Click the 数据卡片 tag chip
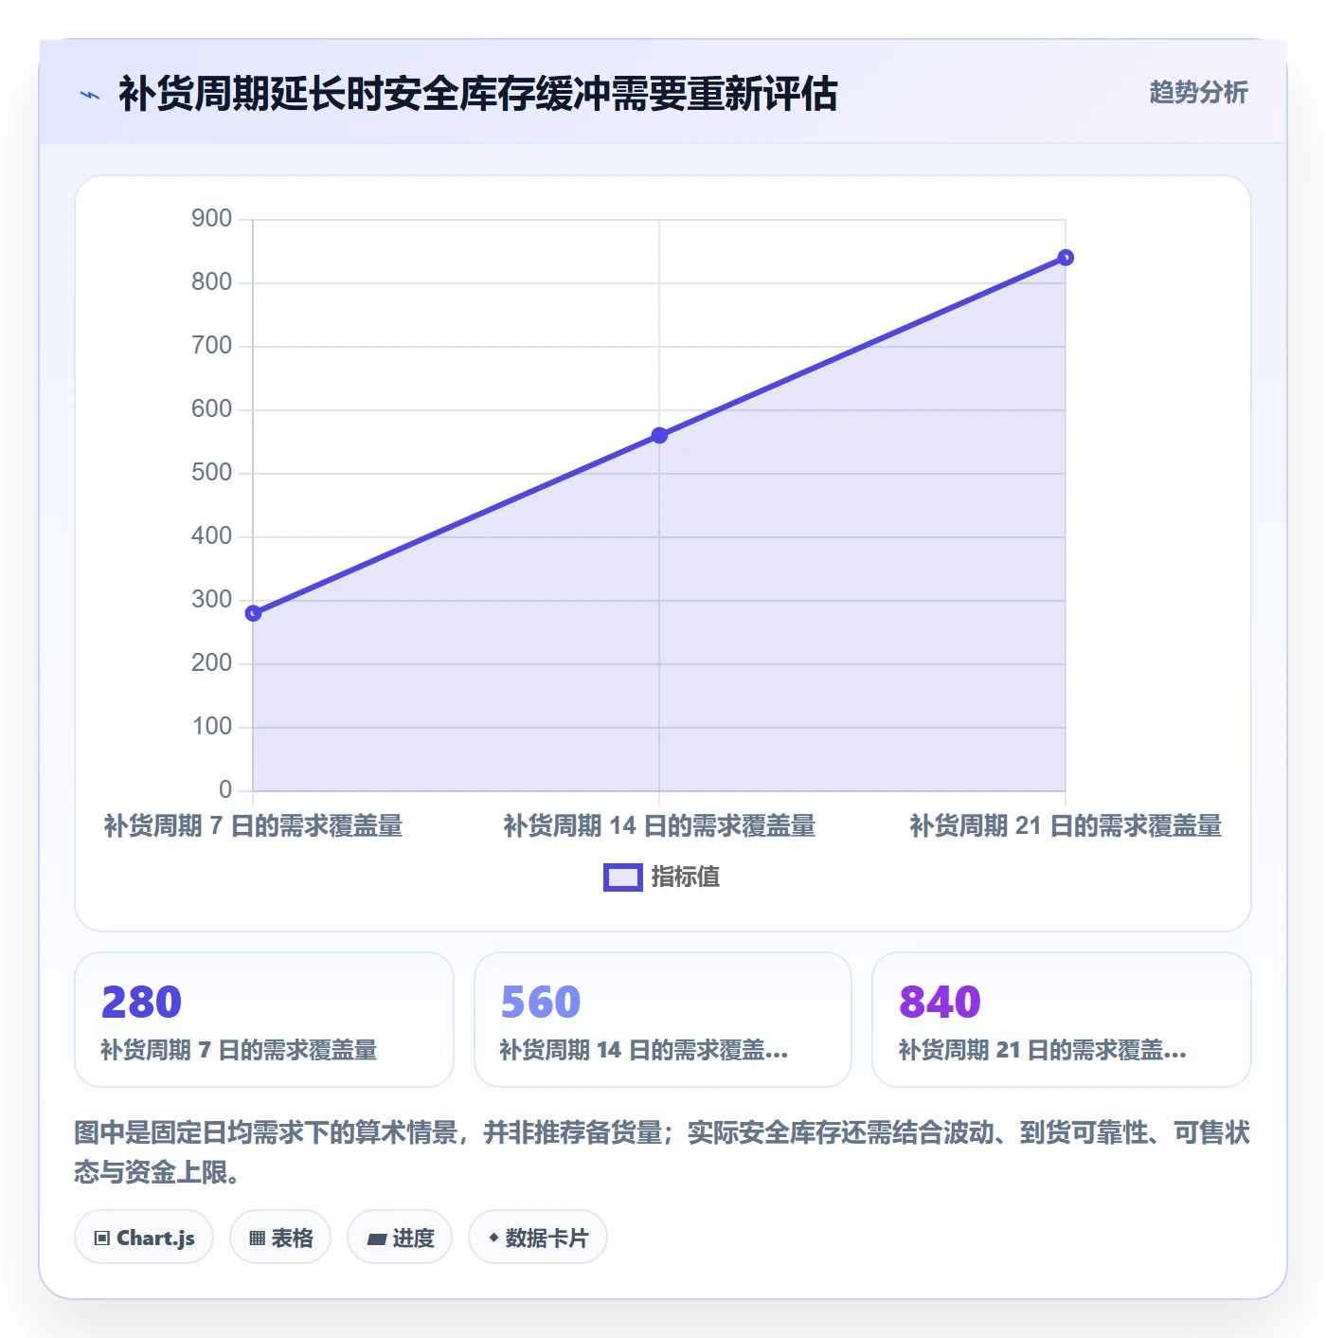Viewport: 1326px width, 1338px height. (538, 1237)
